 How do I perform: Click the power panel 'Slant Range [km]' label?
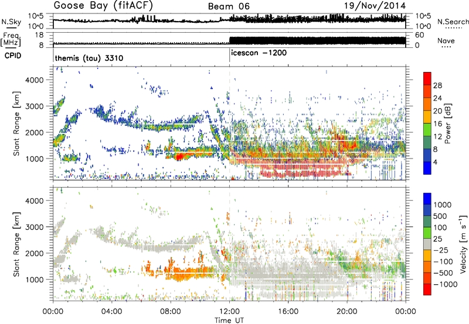[16, 123]
